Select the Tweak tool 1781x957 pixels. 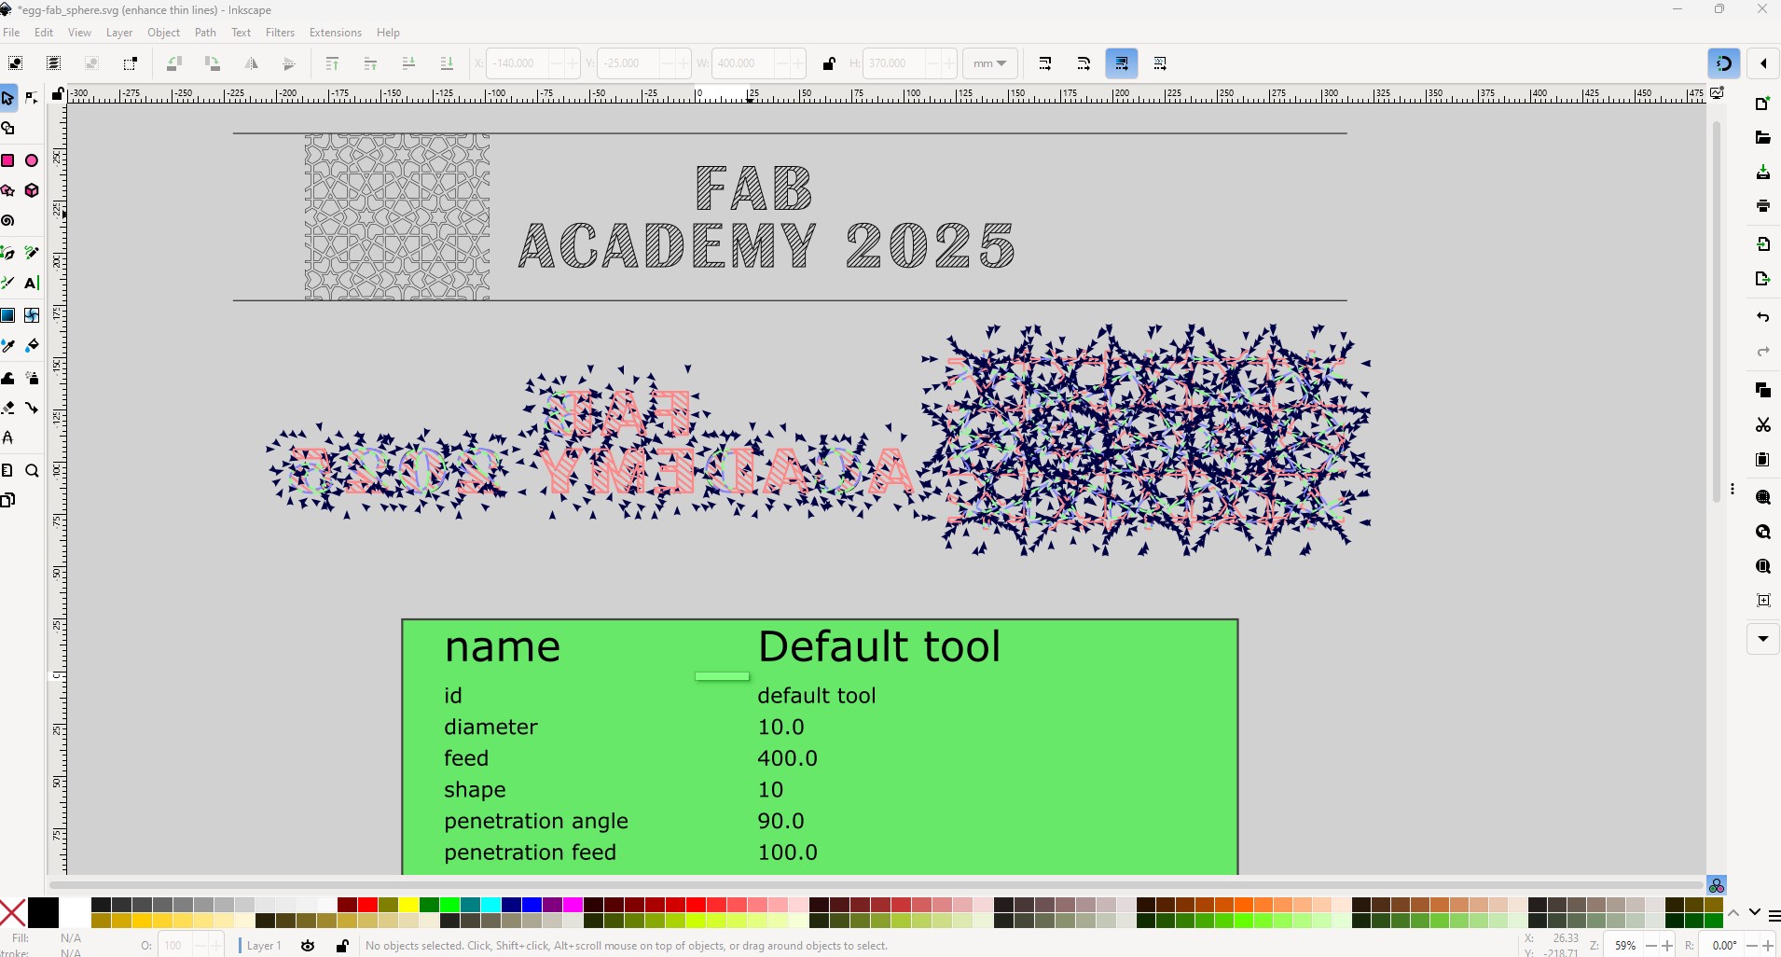pos(8,378)
